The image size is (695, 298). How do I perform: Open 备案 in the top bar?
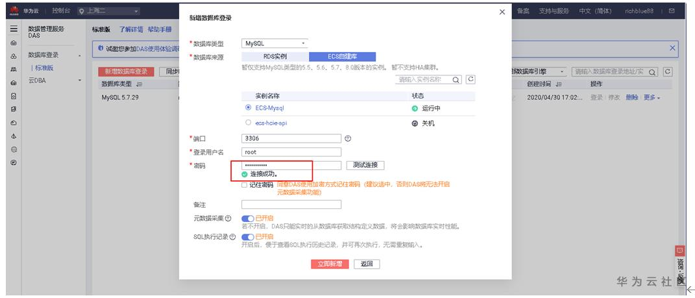523,11
